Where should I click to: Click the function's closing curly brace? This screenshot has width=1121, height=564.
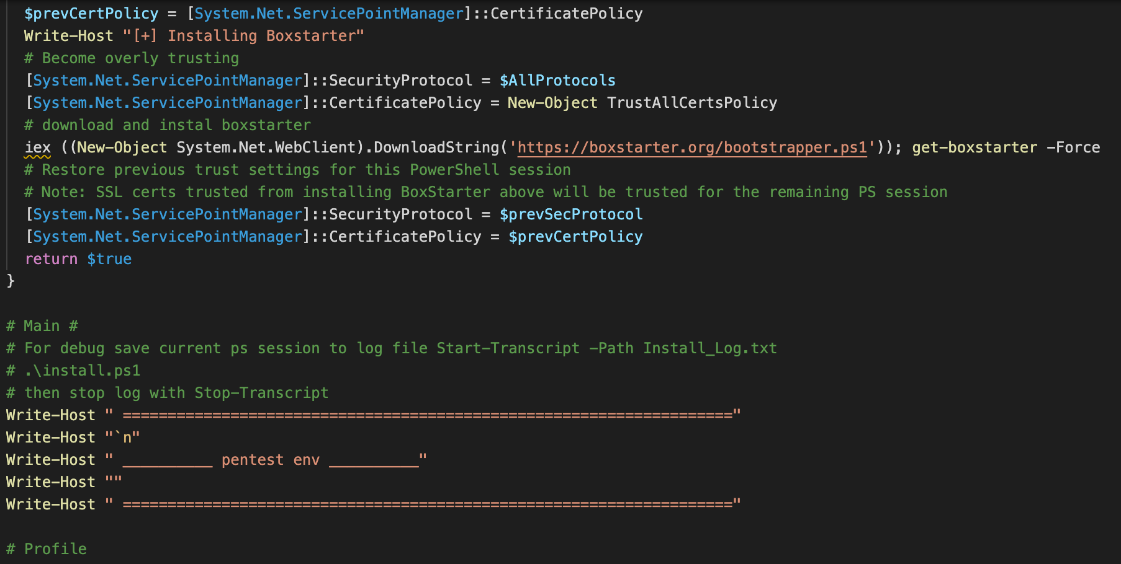pos(11,281)
